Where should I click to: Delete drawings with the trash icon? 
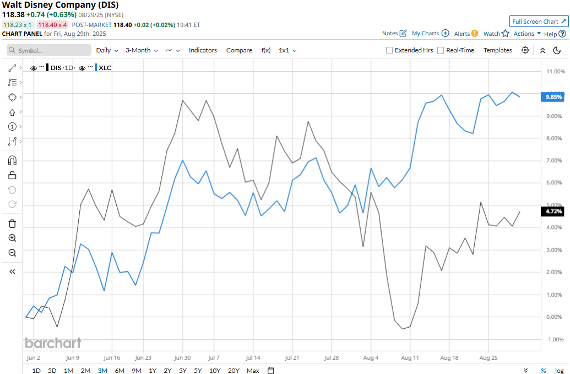(12, 223)
